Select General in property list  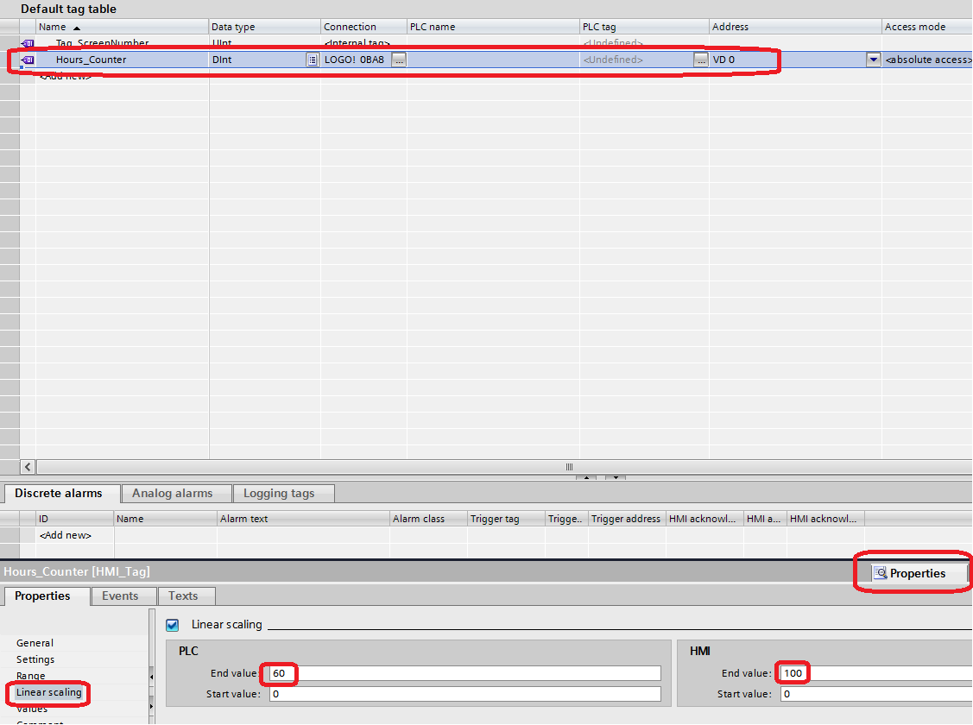(35, 643)
